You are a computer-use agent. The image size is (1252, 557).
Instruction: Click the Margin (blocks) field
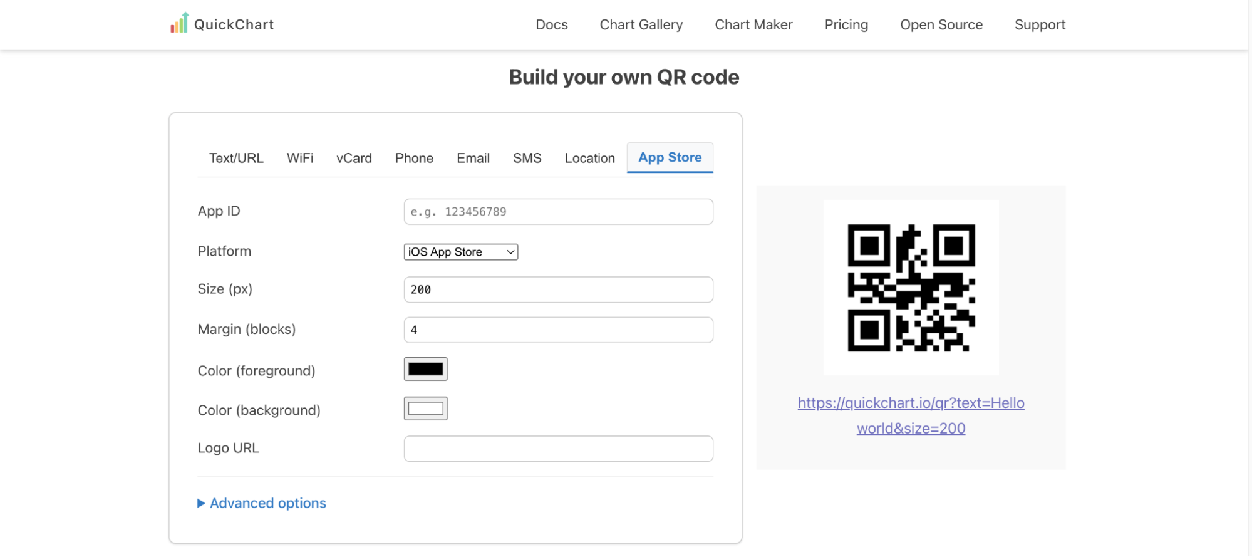[558, 330]
